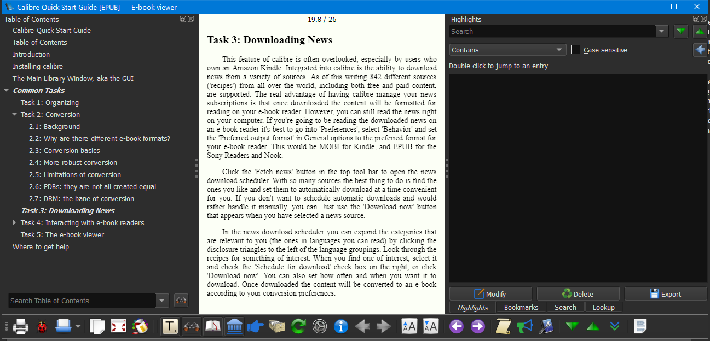Screen dimensions: 710x341
Task: Close the Table of Contents panel
Action: (191, 19)
